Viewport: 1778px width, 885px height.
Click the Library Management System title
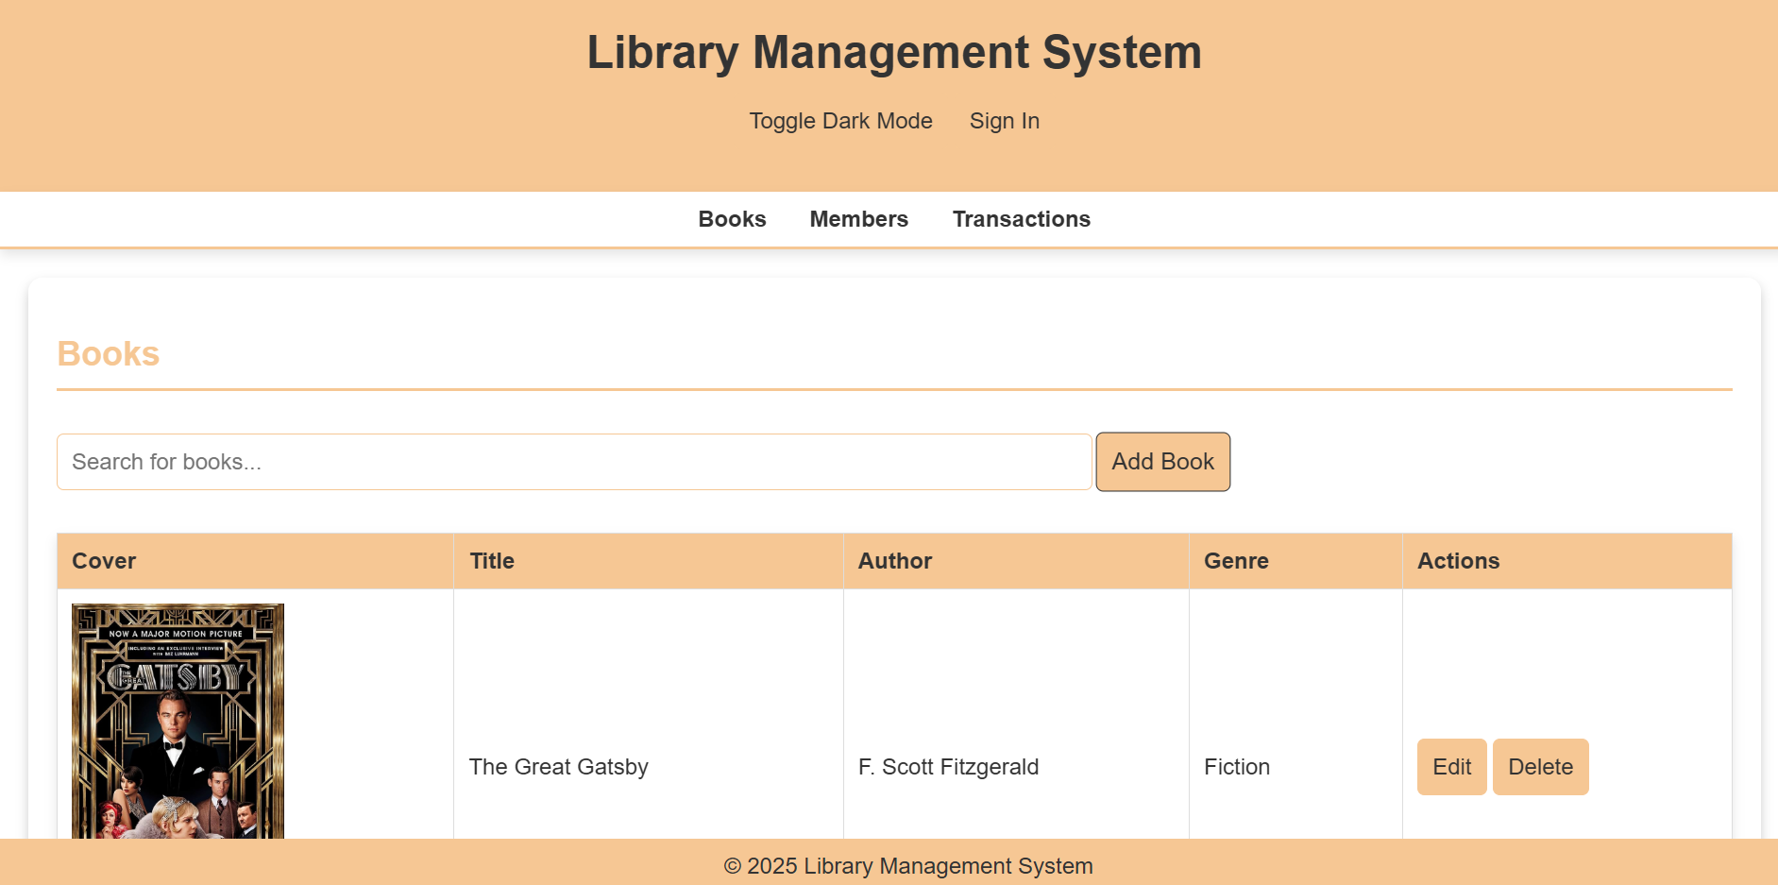pos(893,52)
